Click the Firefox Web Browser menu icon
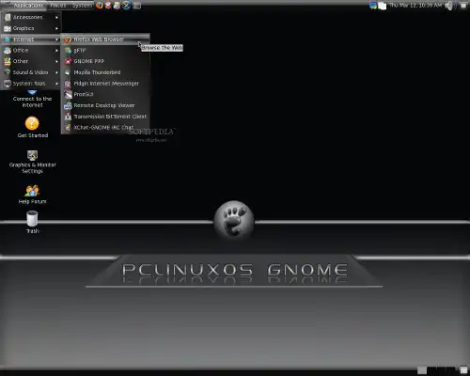 (x=68, y=39)
